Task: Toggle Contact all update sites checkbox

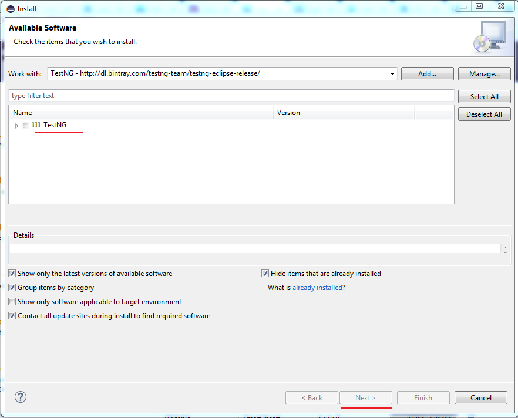Action: 12,316
